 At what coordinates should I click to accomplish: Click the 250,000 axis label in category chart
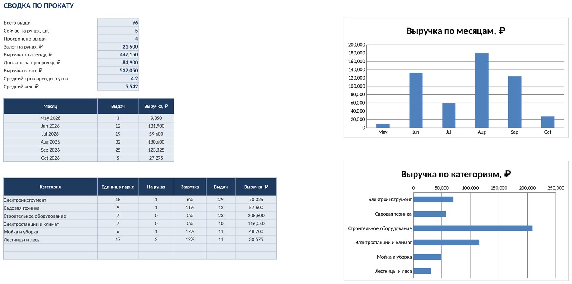pos(556,188)
